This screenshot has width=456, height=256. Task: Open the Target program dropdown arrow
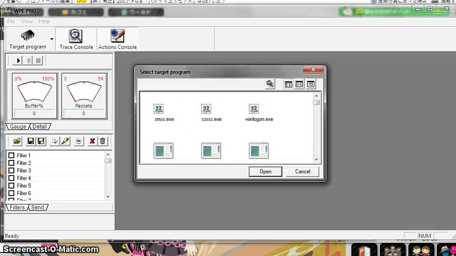point(52,39)
